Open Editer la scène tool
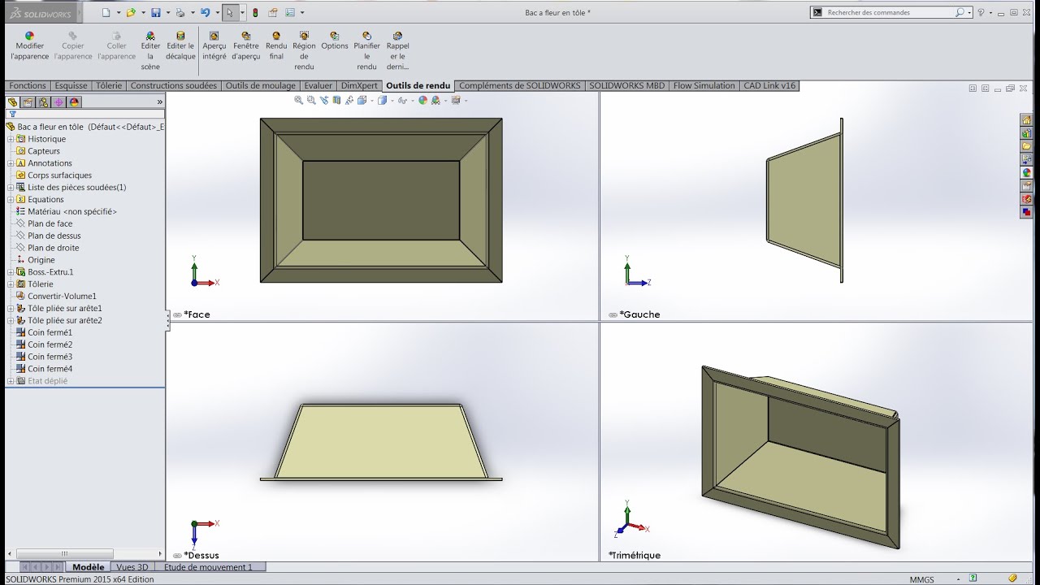Screen dimensions: 1040x585 [x=150, y=51]
